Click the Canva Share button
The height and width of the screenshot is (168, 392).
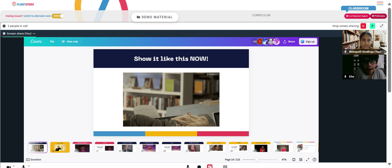click(289, 42)
